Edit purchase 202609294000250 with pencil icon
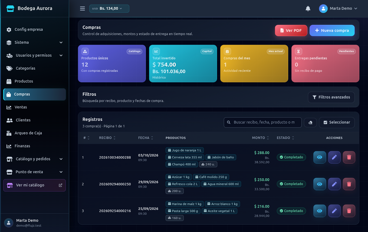368x232 pixels. 334,184
